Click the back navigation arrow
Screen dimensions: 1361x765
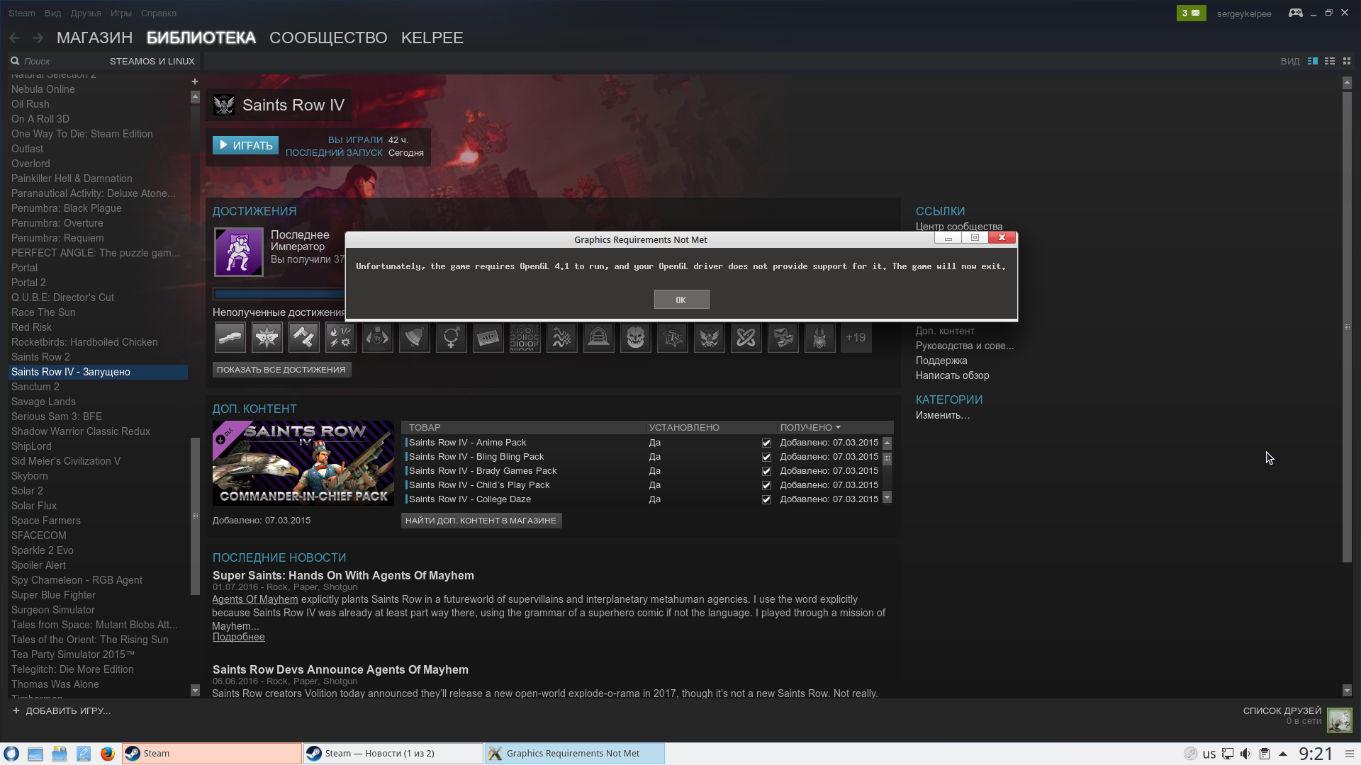click(x=15, y=38)
